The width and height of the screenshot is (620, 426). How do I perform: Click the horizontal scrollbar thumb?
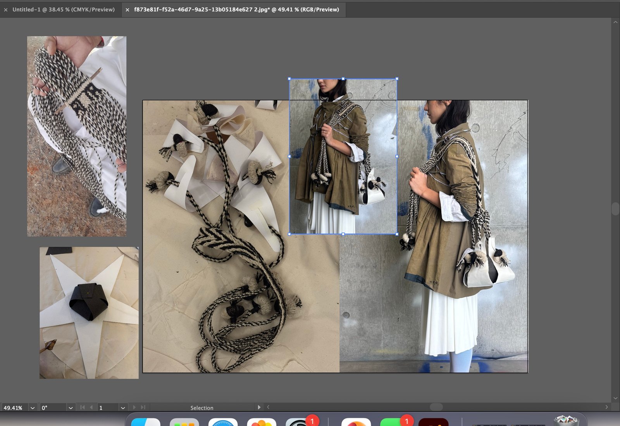(x=436, y=407)
